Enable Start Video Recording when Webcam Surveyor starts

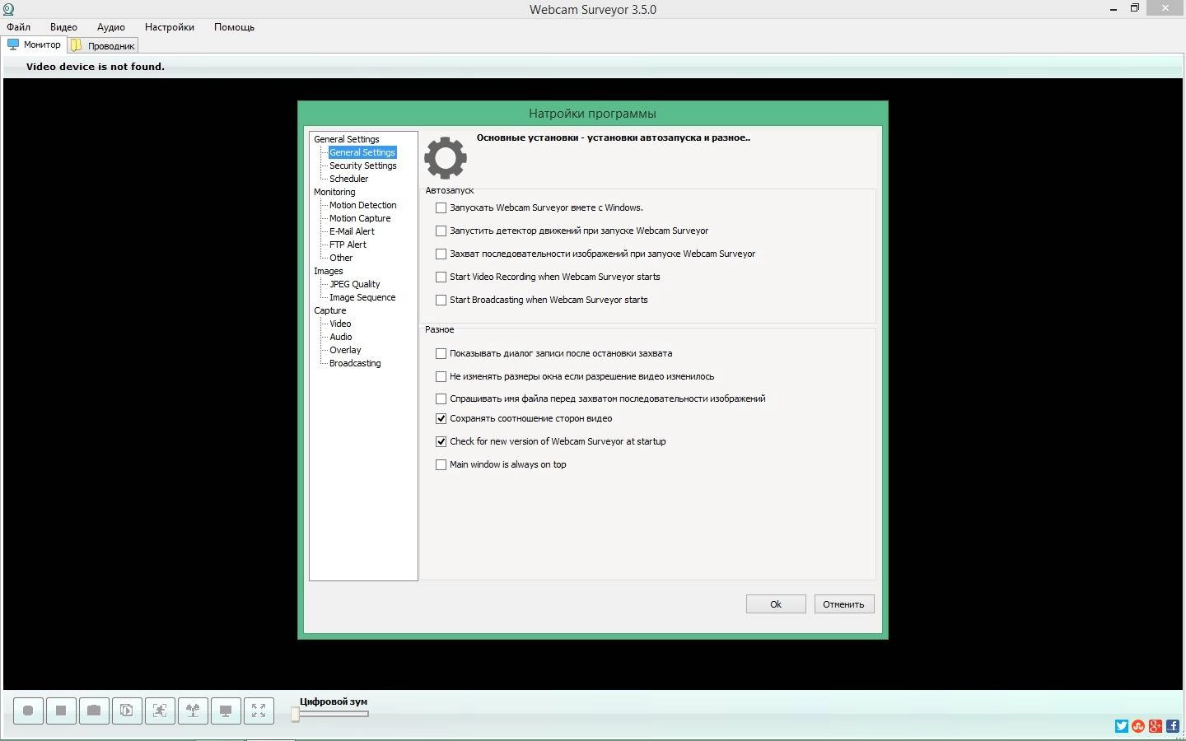tap(441, 277)
